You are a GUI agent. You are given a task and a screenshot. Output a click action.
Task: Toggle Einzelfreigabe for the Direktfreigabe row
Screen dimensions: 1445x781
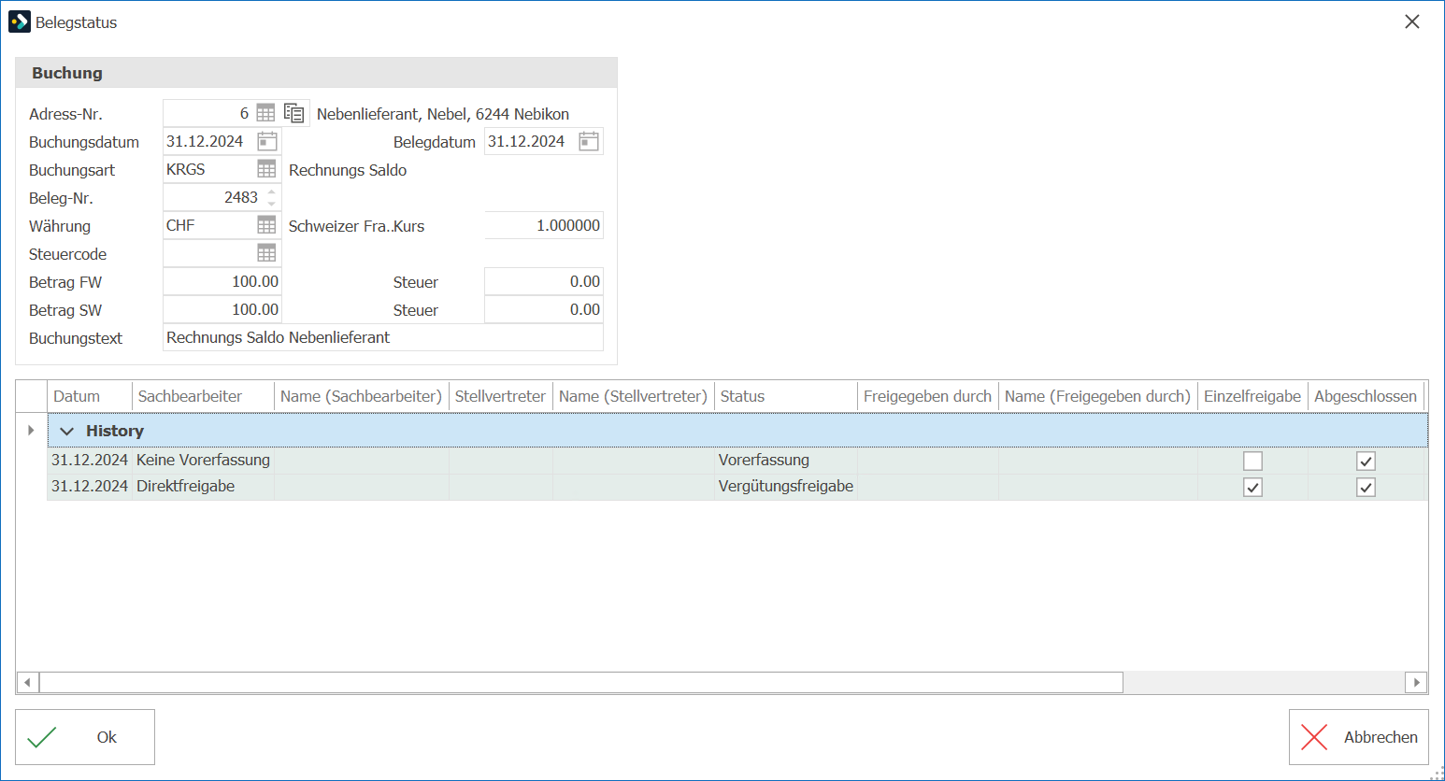tap(1252, 487)
